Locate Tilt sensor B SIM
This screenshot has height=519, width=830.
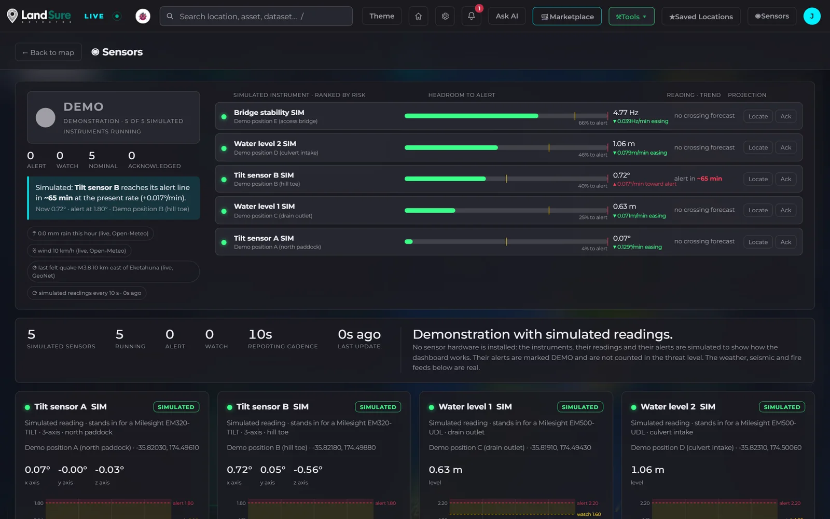(x=758, y=179)
